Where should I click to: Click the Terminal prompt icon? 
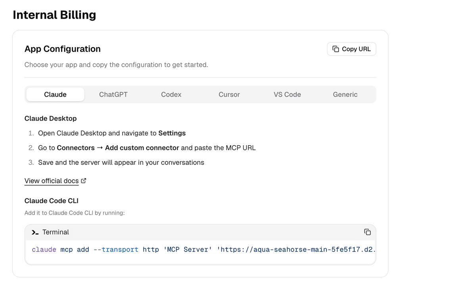35,232
